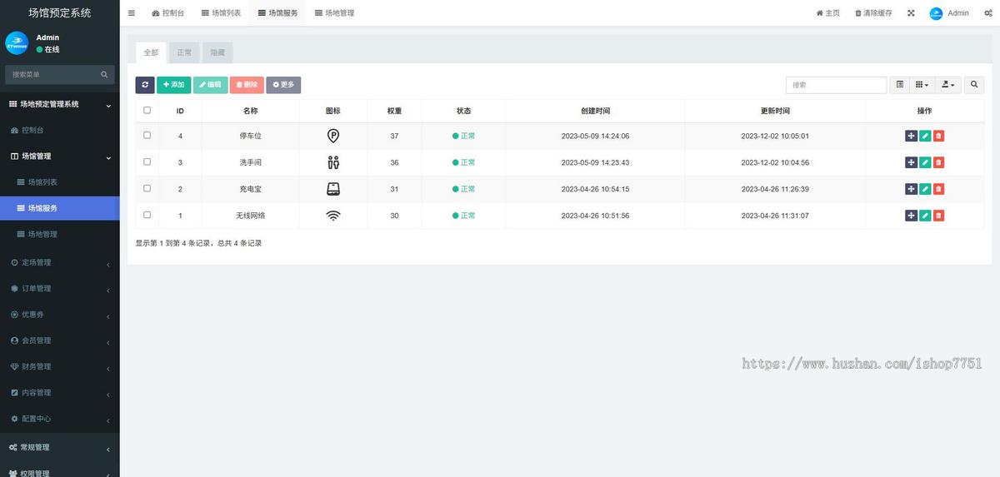Click the green edit icon for 洗手间 row
Screen dimensions: 1000x477
[x=925, y=163]
